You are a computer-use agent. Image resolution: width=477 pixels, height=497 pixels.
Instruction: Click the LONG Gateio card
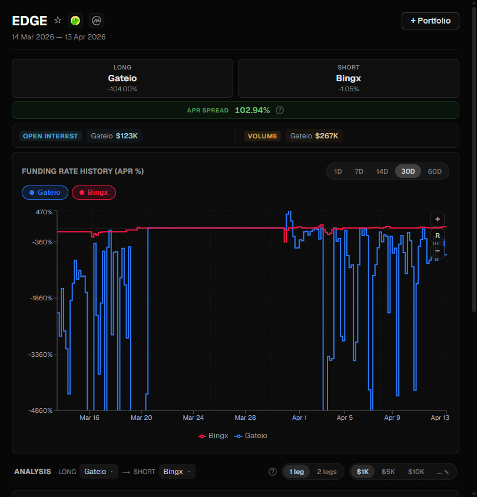tap(122, 78)
